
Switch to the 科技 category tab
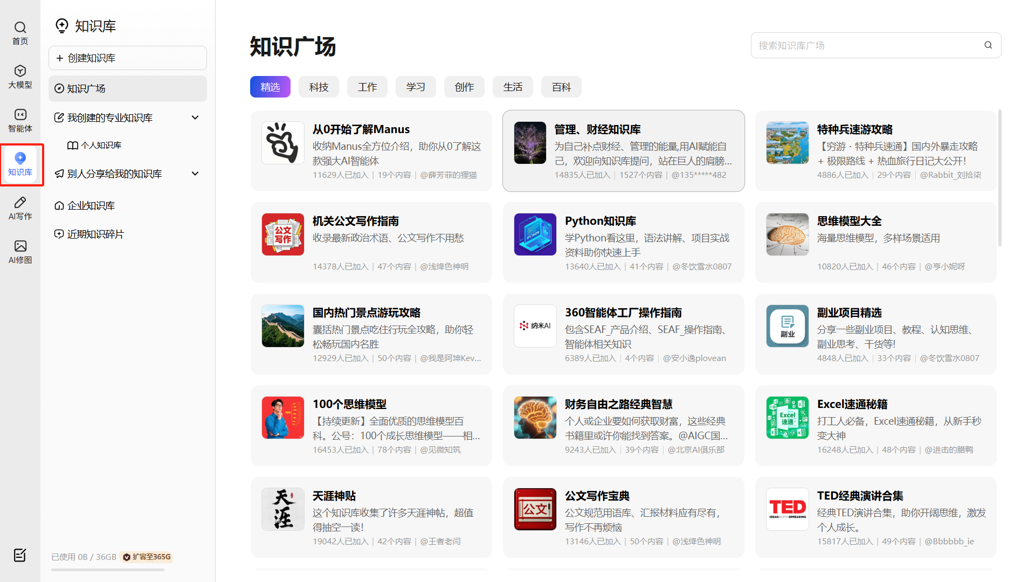click(319, 87)
